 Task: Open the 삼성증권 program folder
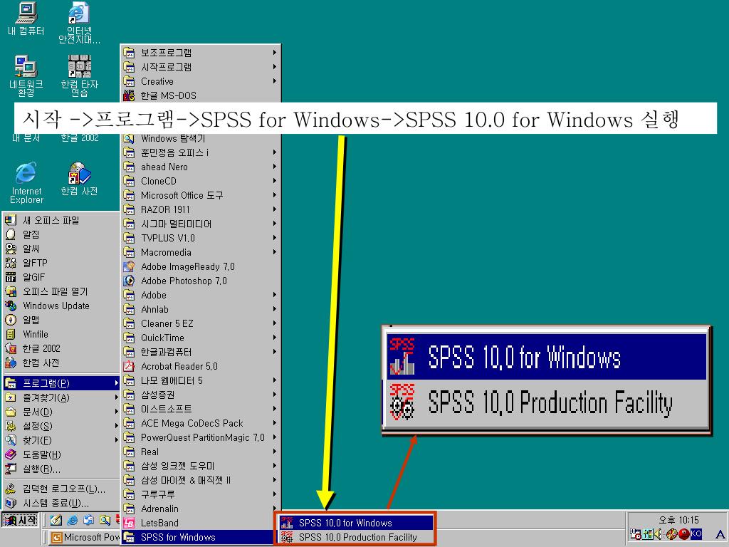coord(201,395)
